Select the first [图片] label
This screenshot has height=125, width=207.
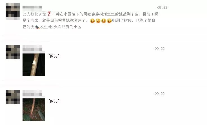coord(54,56)
